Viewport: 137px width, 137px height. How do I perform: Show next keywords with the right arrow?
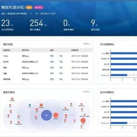88,116
